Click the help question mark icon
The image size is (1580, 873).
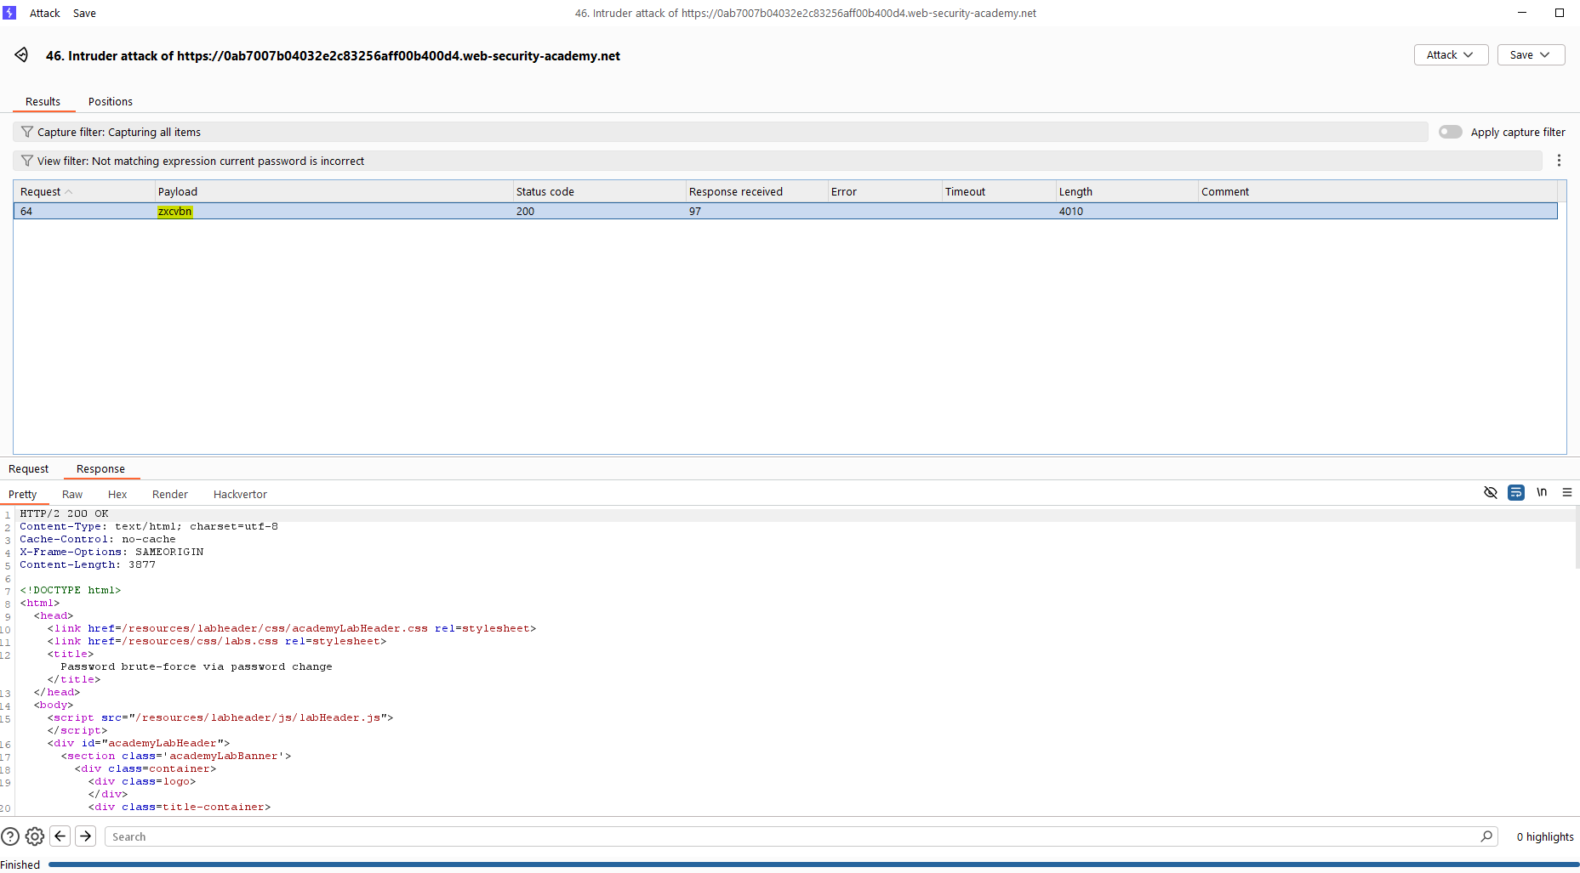pos(10,836)
